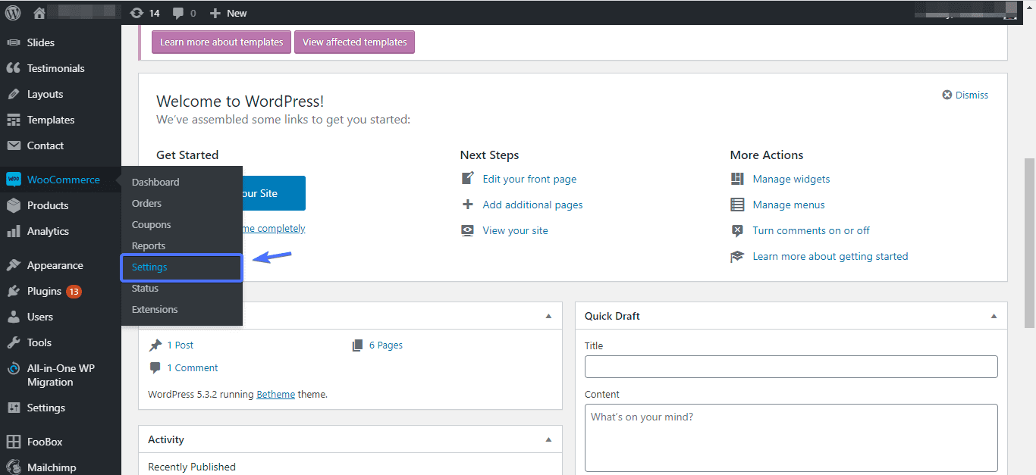Click the Quick Draft Content textarea
The width and height of the screenshot is (1036, 475).
791,438
